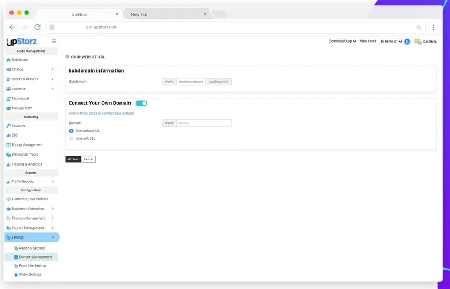Click the Dashboard home icon

click(8, 60)
